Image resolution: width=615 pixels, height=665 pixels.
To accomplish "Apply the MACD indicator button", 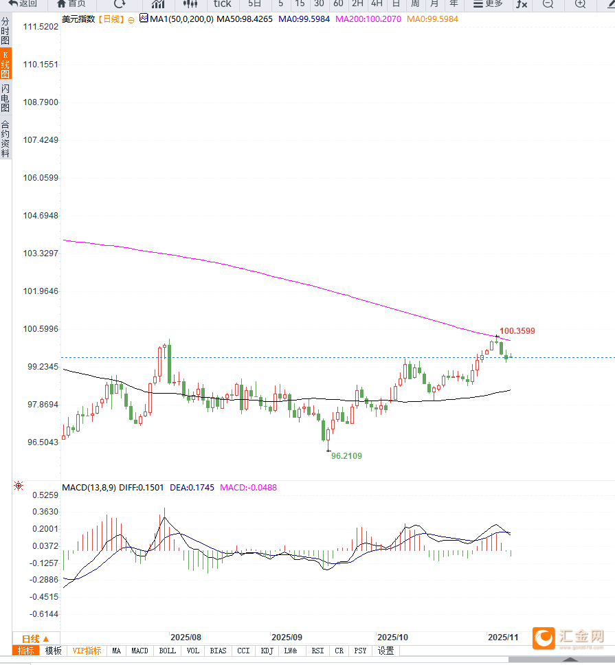I will coord(140,651).
